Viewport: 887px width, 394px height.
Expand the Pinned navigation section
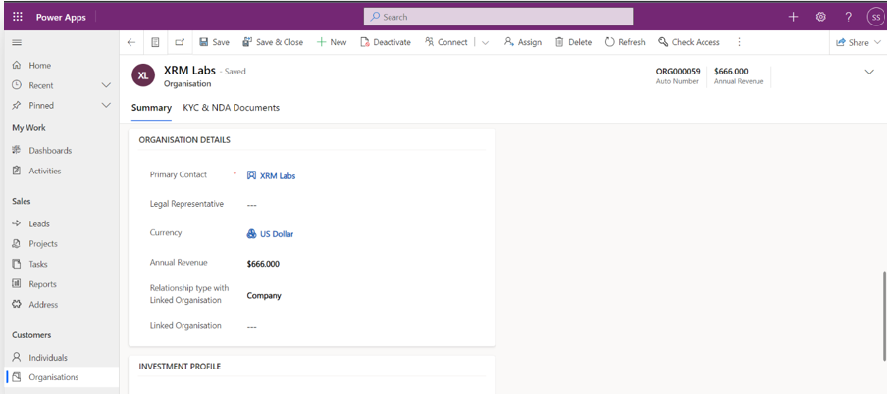106,105
